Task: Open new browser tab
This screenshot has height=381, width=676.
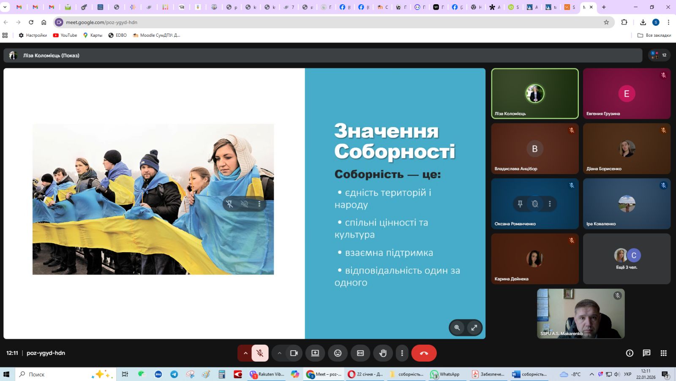Action: [604, 7]
